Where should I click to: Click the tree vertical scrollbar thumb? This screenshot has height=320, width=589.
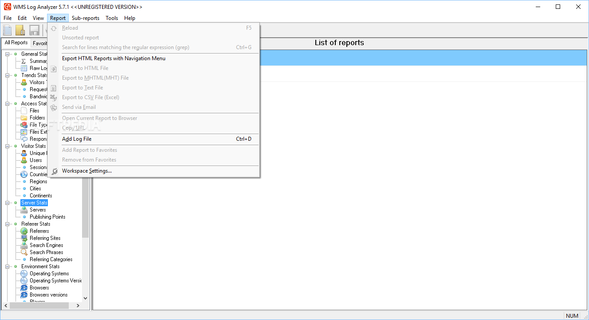point(86,208)
